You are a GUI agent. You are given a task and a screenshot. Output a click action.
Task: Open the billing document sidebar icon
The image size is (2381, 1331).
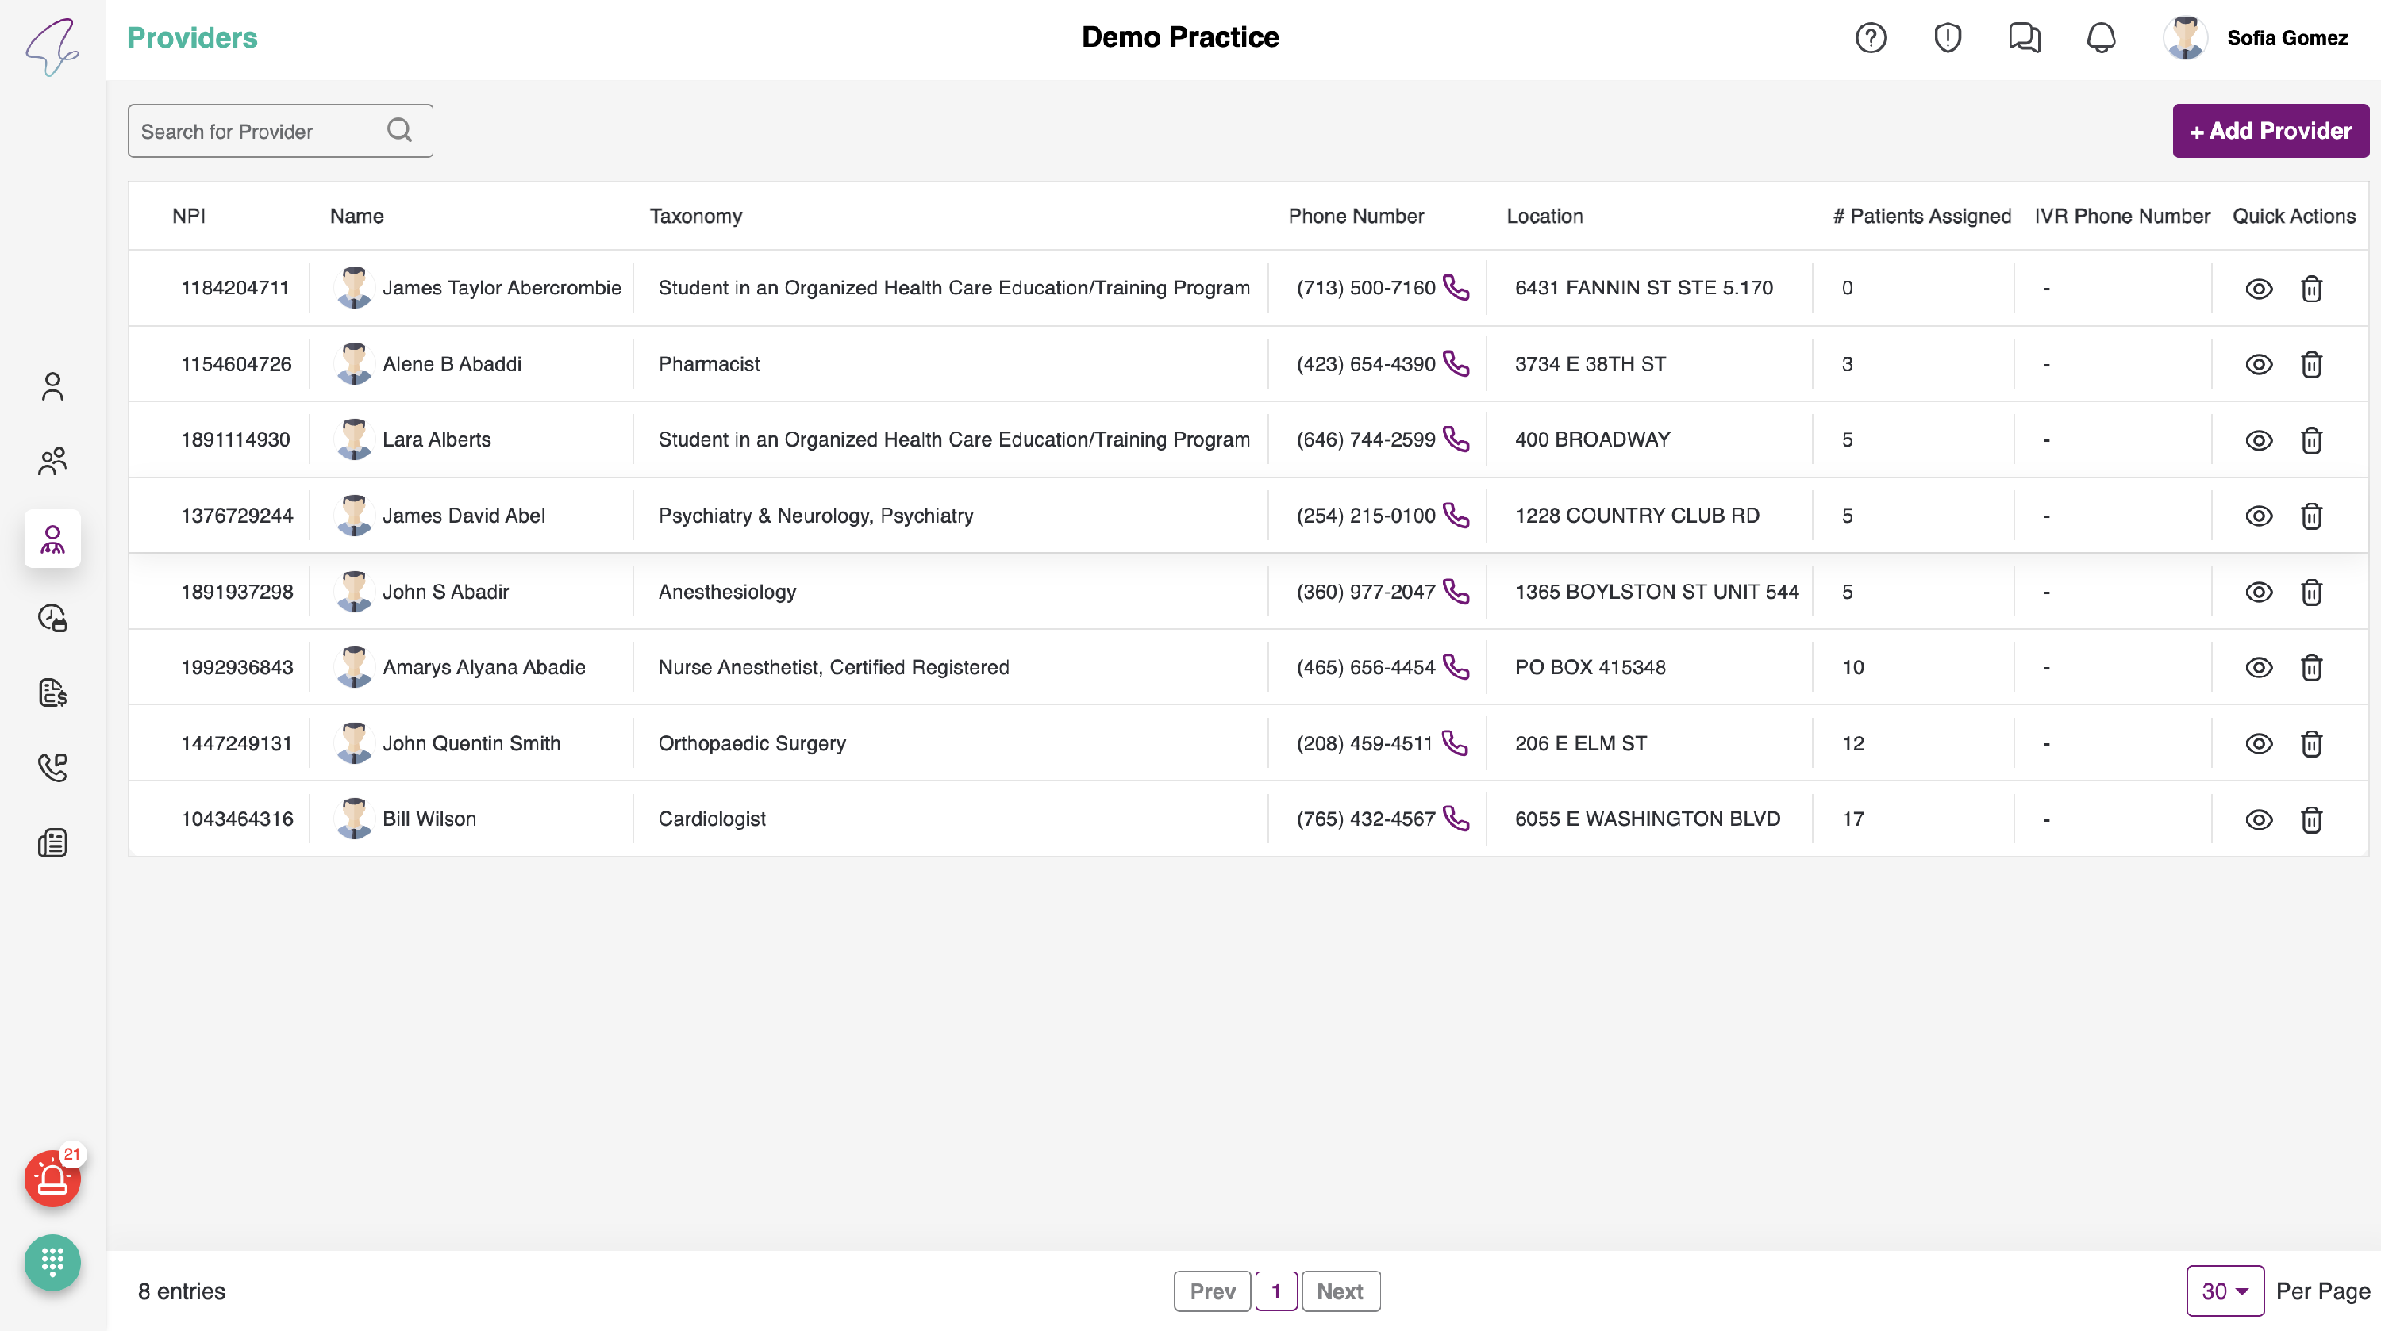pyautogui.click(x=52, y=692)
